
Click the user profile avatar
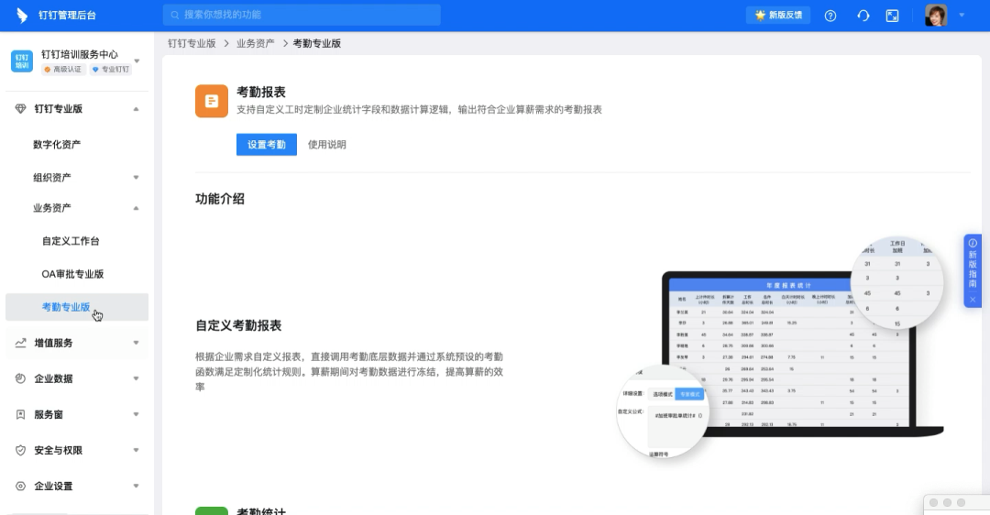[936, 16]
